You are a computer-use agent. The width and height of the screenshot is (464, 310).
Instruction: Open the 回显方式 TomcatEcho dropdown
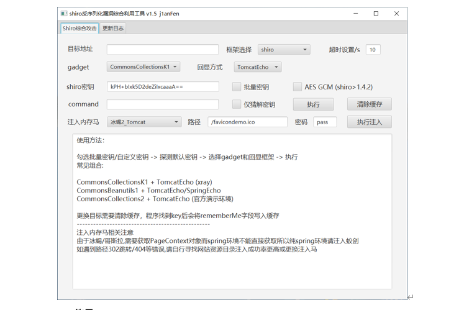257,67
